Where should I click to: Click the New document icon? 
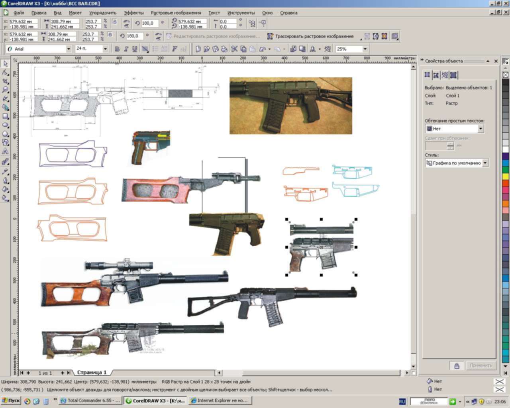[x=198, y=49]
